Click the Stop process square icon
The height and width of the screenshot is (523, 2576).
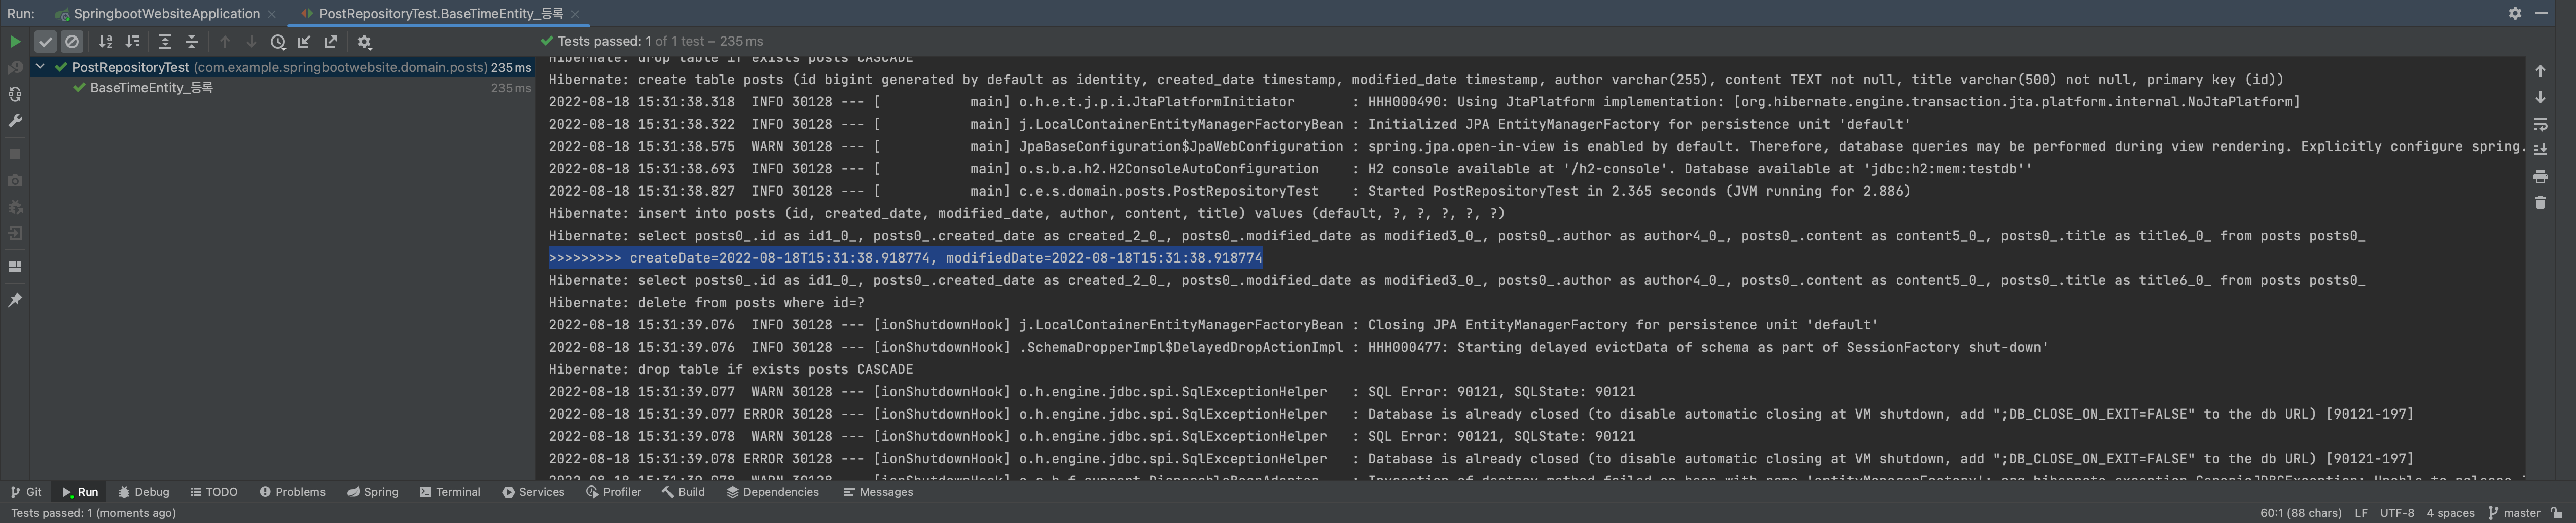[x=15, y=154]
